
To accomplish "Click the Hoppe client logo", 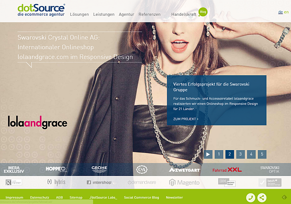I will (x=56, y=169).
